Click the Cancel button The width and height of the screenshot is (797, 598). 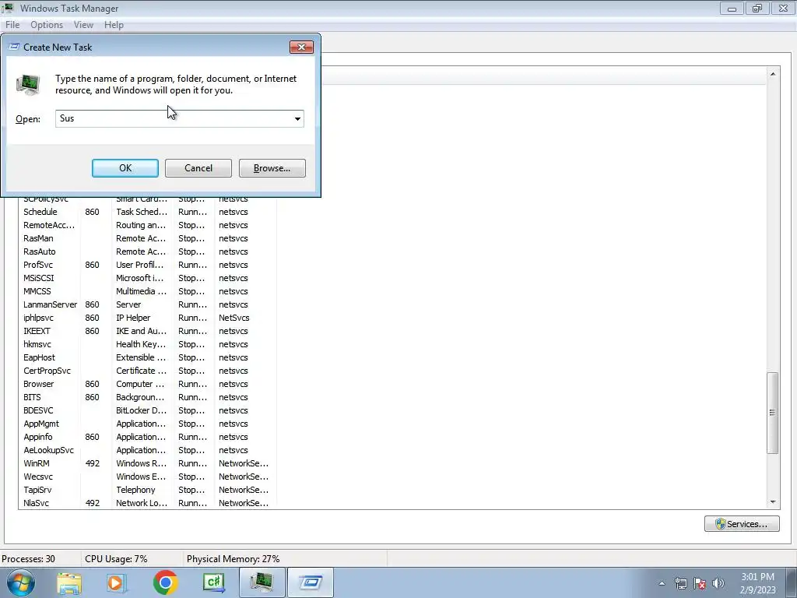(198, 168)
